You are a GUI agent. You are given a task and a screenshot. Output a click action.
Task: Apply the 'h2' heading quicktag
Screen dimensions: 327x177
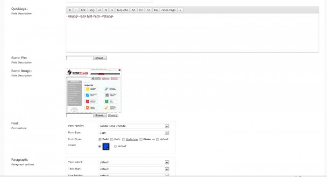click(x=141, y=10)
